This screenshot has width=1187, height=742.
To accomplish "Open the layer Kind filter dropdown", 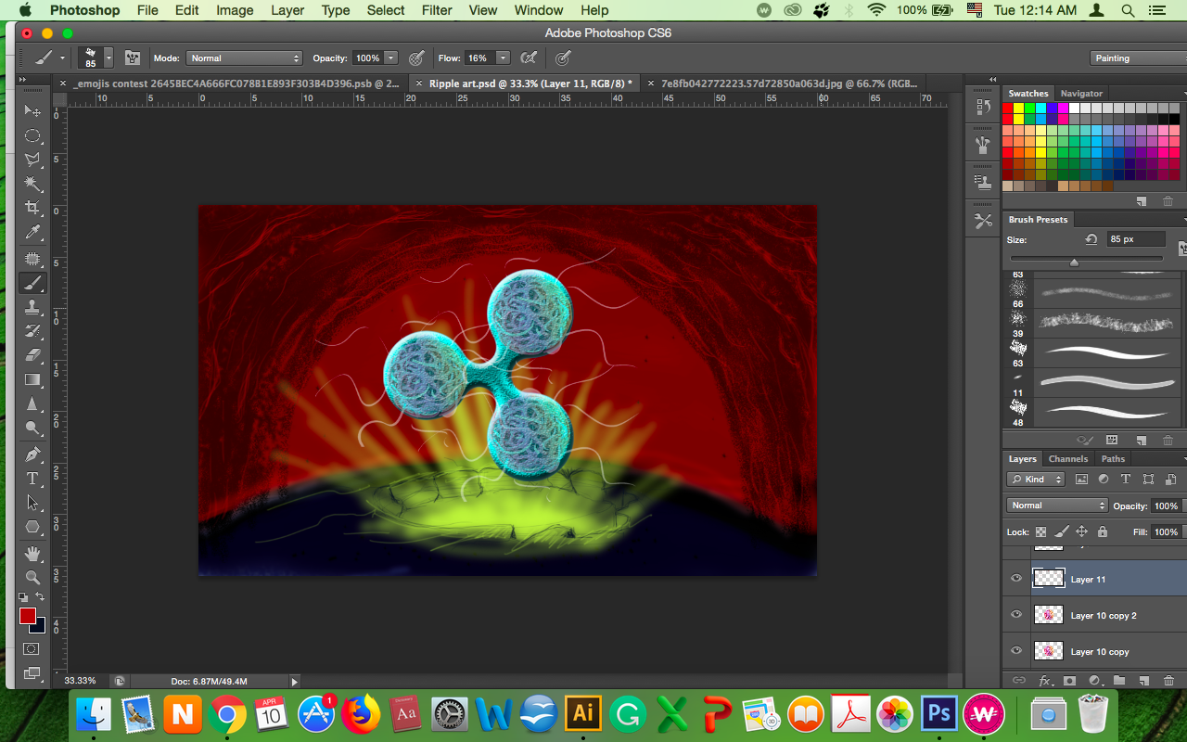I will tap(1038, 480).
